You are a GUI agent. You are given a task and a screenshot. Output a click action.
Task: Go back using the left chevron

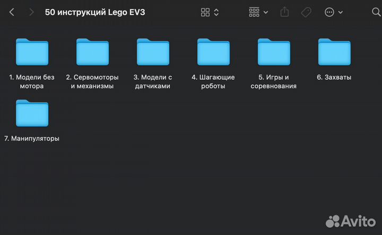pos(12,12)
